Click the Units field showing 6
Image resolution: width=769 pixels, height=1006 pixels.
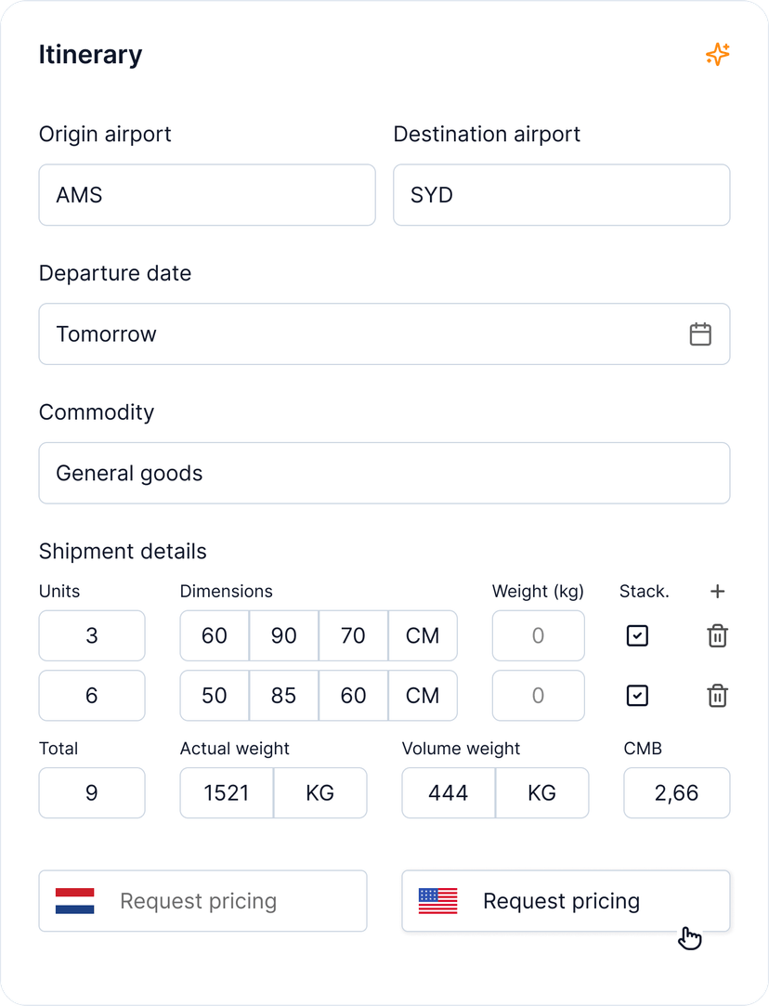click(x=91, y=696)
